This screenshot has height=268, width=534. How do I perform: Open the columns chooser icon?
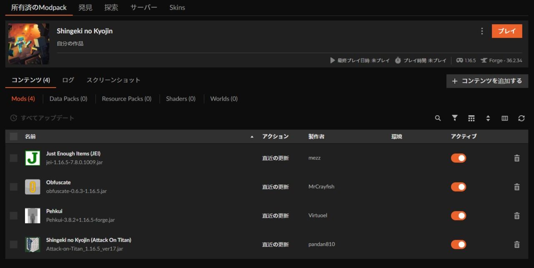pos(505,118)
